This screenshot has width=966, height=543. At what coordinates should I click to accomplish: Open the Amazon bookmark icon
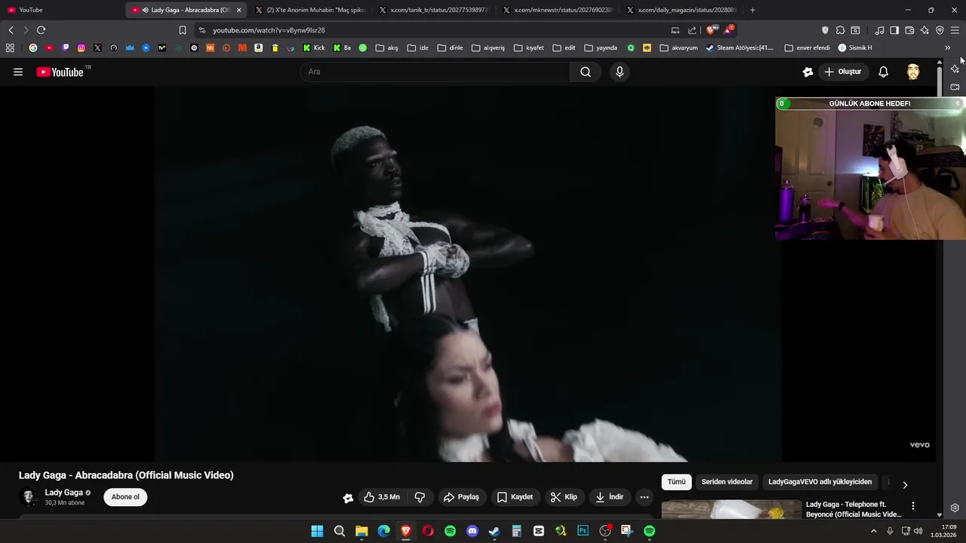pos(258,48)
